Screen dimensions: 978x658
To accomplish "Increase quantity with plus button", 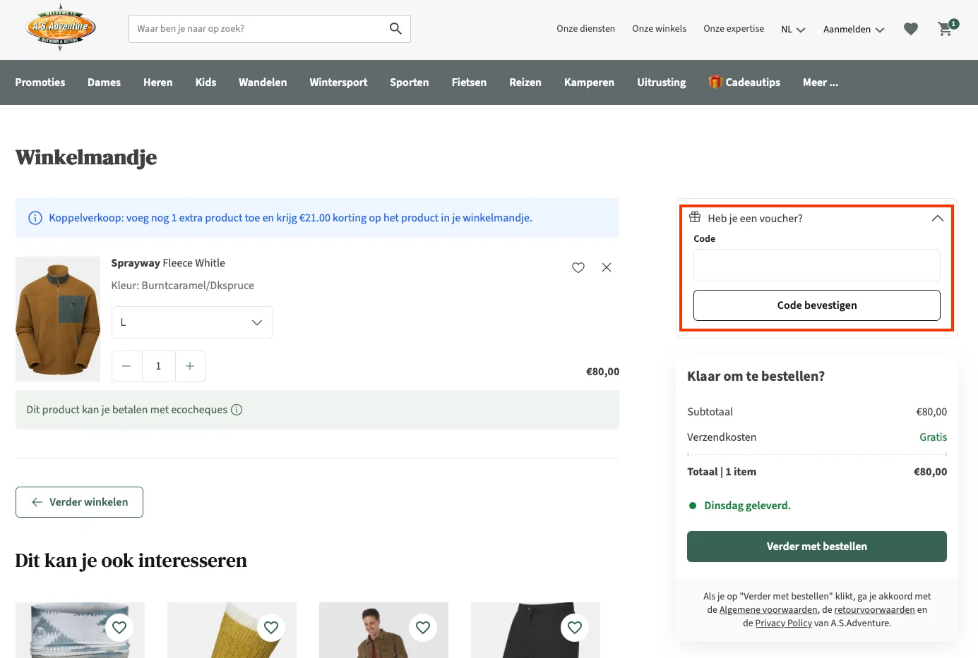I will pos(190,366).
